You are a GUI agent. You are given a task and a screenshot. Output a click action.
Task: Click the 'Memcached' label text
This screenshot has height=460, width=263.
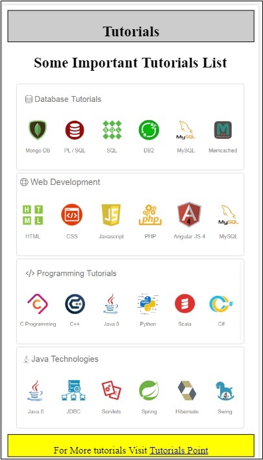223,151
